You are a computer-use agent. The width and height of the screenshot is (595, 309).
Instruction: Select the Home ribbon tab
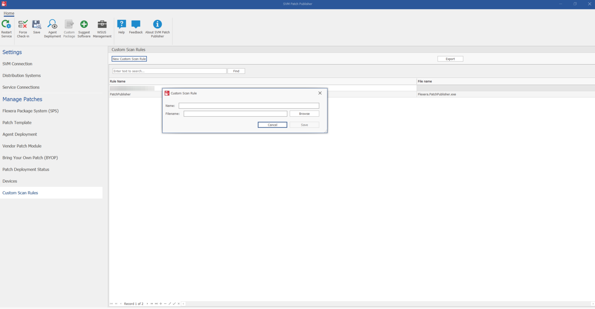tap(9, 13)
